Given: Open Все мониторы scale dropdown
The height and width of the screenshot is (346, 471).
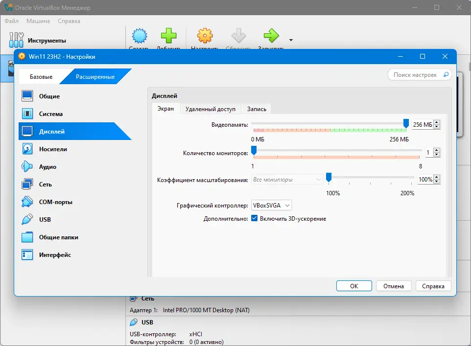Looking at the screenshot, I should (287, 180).
